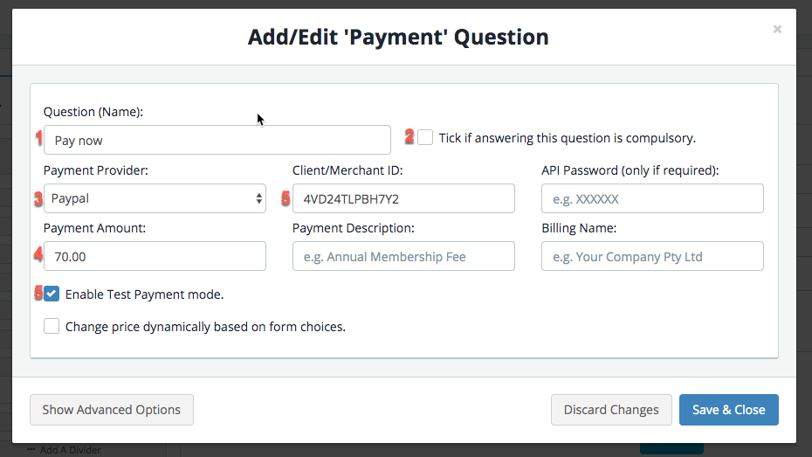The width and height of the screenshot is (812, 457).
Task: Click into the Payment Description field
Action: tap(403, 256)
